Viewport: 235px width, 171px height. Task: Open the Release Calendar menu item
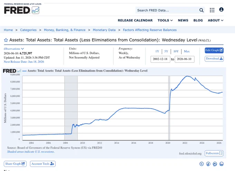(x=135, y=20)
